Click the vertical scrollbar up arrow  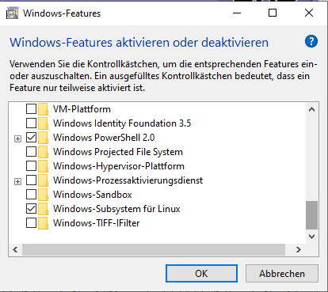point(311,109)
